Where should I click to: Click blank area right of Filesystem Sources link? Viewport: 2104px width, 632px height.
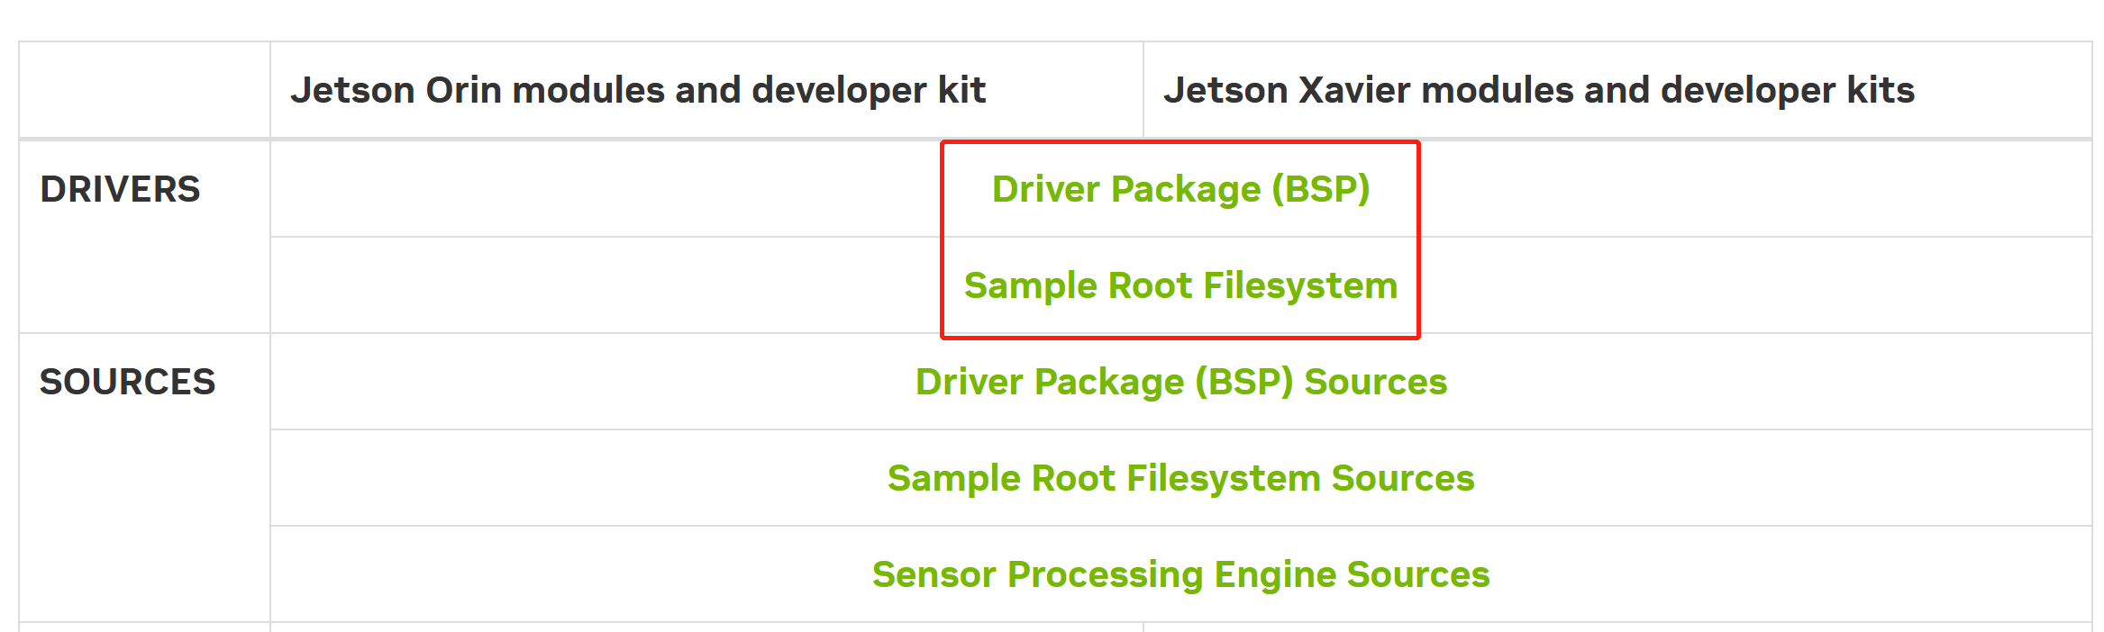coord(1783,478)
